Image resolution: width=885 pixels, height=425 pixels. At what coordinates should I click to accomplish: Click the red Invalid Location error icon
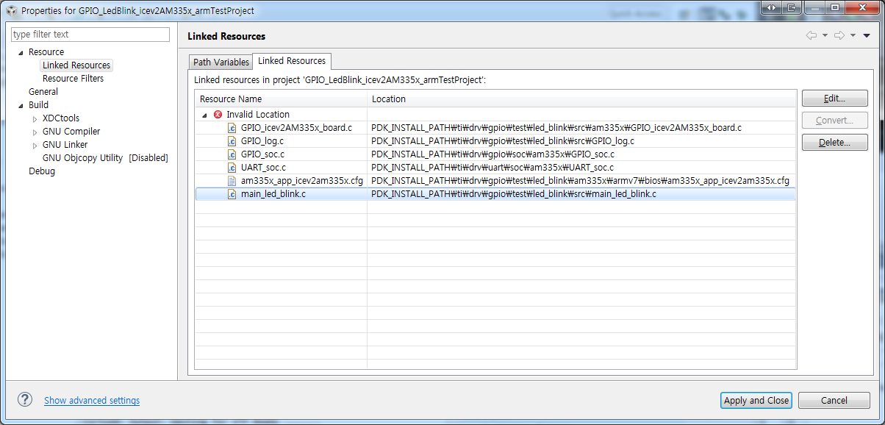click(218, 115)
